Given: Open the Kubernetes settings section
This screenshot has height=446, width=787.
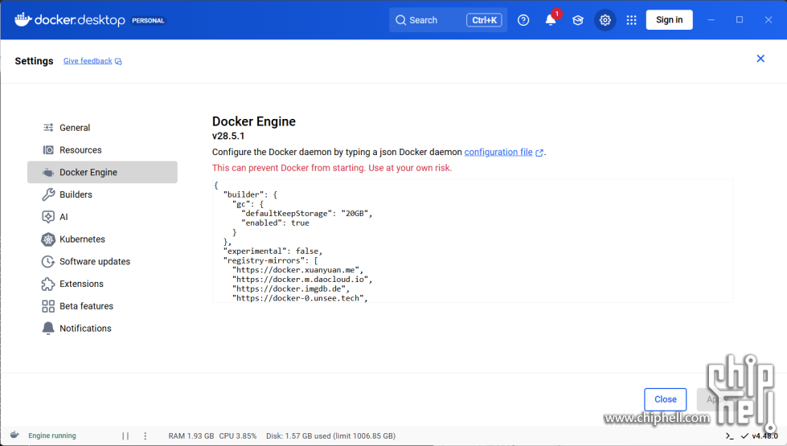Looking at the screenshot, I should 82,239.
